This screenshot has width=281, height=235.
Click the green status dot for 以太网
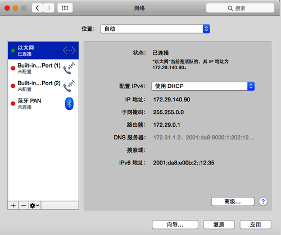pyautogui.click(x=13, y=51)
